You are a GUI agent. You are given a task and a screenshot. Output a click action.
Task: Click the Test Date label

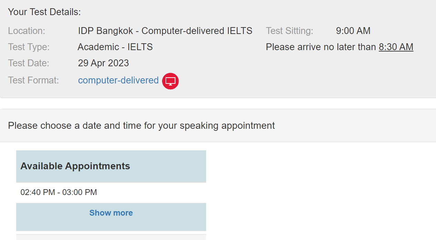pyautogui.click(x=29, y=63)
